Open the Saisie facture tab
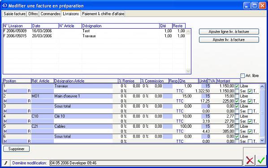This screenshot has height=168, width=268. click(14, 14)
